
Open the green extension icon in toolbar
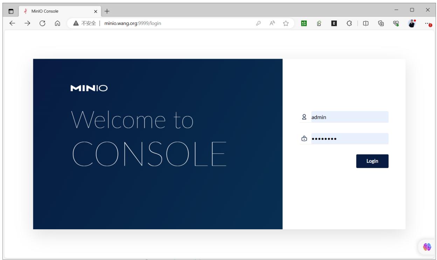tap(304, 23)
